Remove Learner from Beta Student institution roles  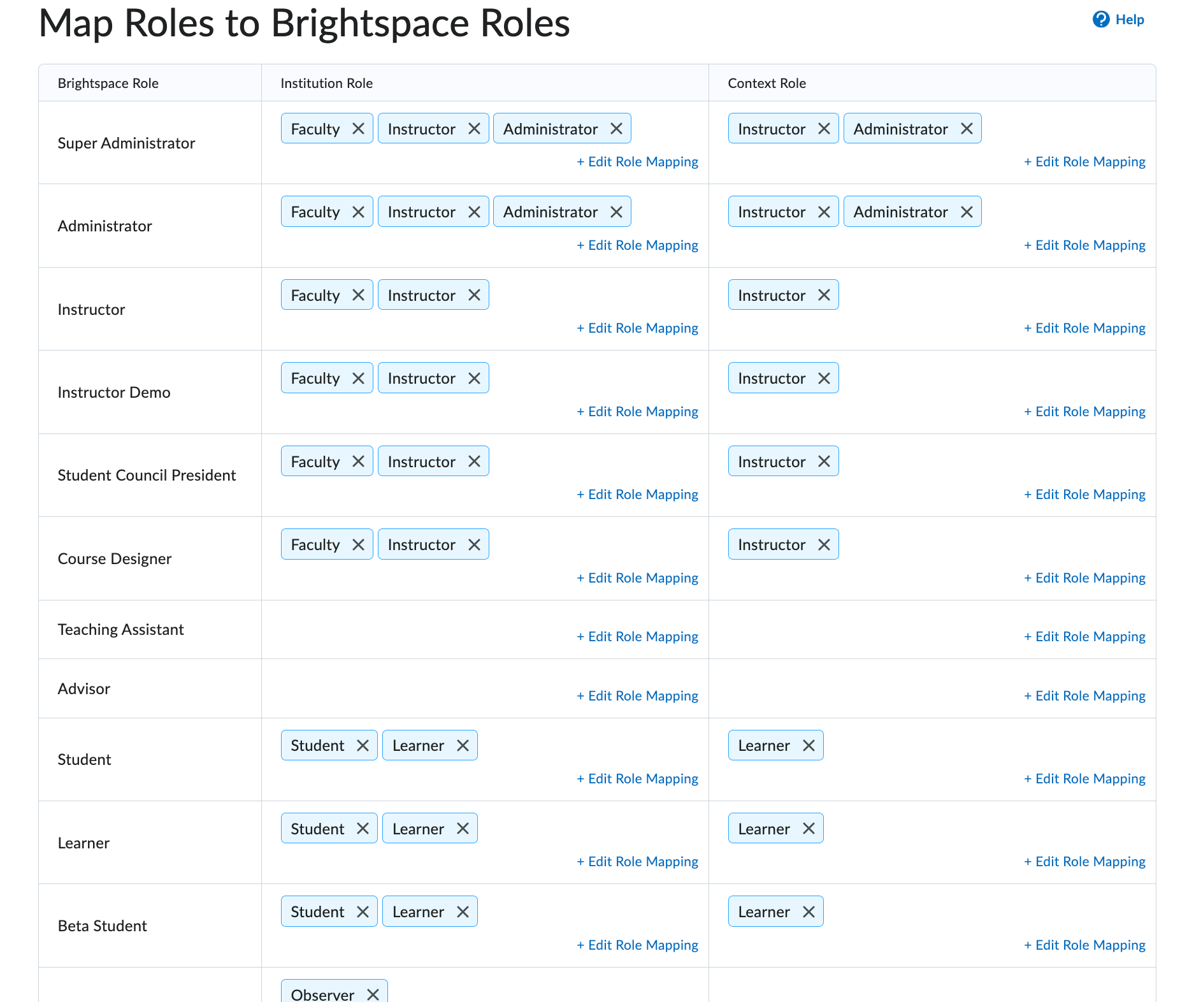click(x=463, y=911)
